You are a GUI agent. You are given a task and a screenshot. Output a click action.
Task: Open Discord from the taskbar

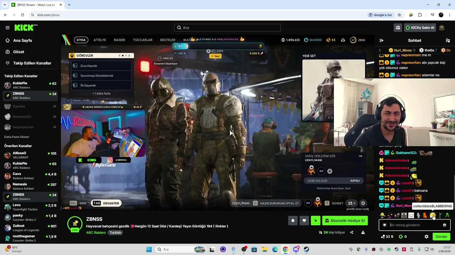296,249
